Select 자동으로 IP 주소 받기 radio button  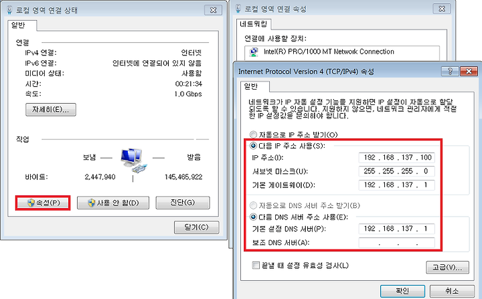[x=253, y=134]
